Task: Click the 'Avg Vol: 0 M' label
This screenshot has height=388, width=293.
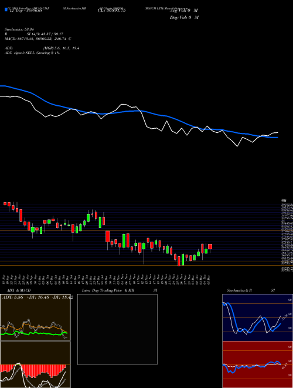Action: [184, 11]
